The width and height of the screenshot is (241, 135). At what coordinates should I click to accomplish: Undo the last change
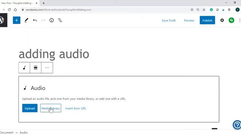(35, 20)
